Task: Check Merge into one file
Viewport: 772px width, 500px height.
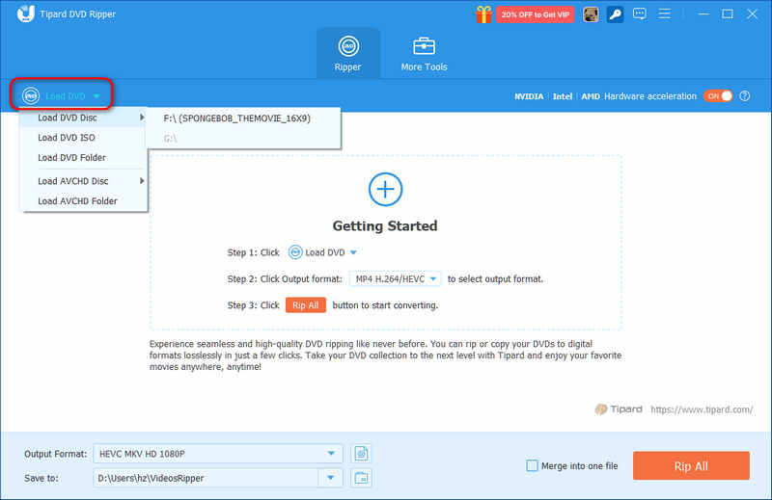Action: click(533, 465)
